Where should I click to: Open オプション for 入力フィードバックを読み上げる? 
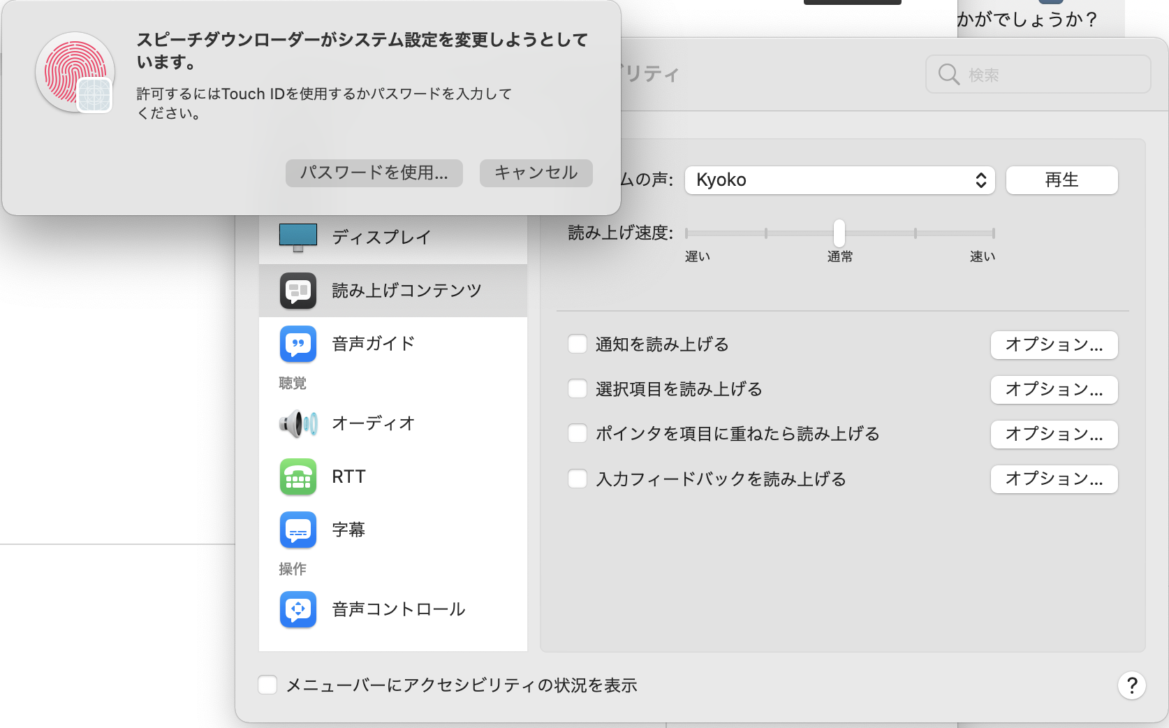tap(1054, 479)
